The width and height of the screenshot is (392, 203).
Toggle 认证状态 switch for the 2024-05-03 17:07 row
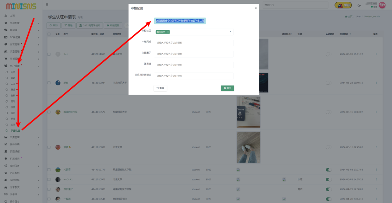click(328, 169)
